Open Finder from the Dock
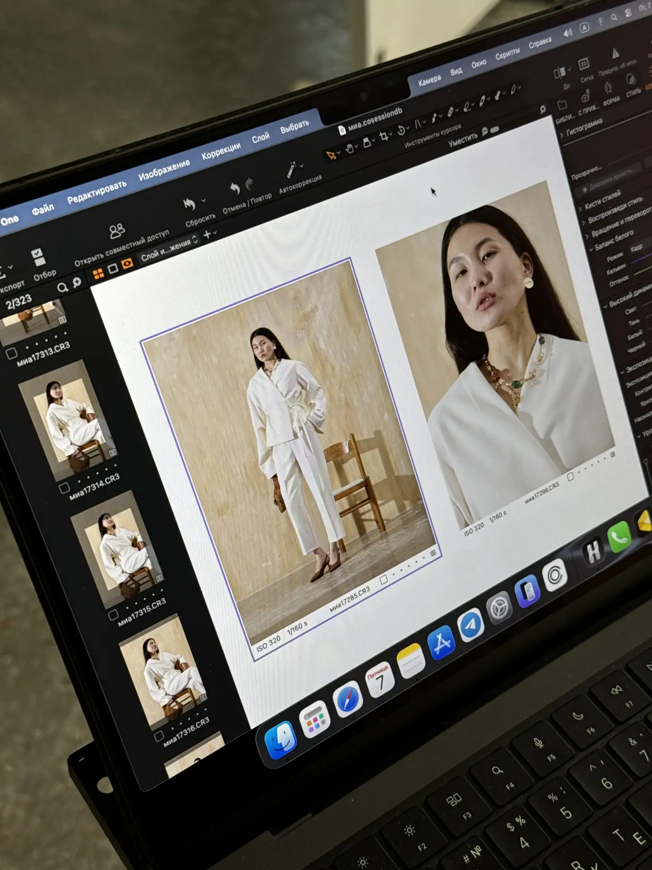 coord(280,740)
